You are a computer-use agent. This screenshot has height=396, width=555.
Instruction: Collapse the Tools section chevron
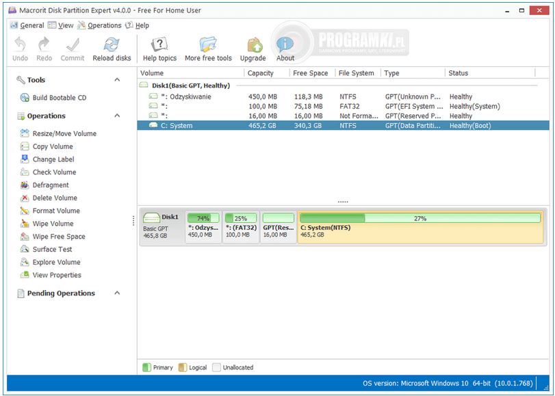[x=117, y=79]
